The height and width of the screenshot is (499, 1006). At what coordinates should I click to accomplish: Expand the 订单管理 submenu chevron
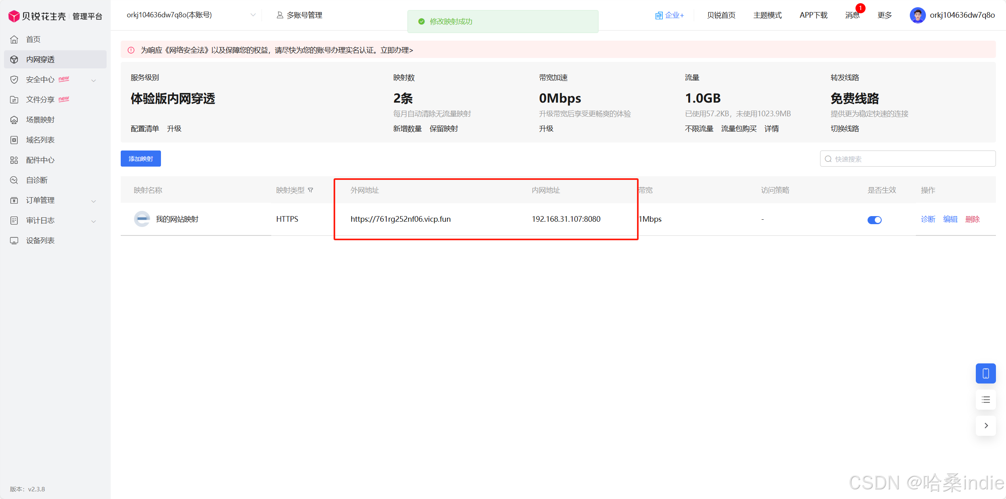click(x=94, y=201)
